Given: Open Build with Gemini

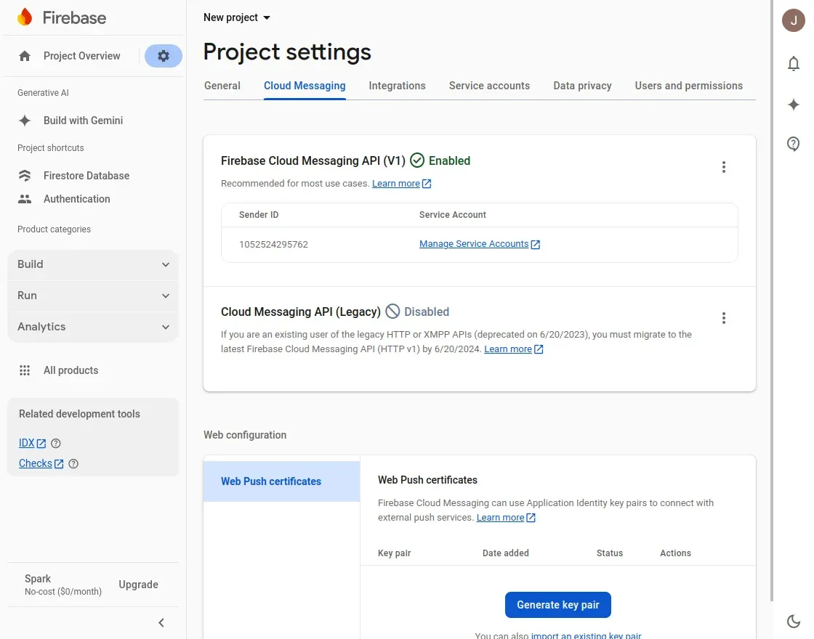Looking at the screenshot, I should [83, 121].
